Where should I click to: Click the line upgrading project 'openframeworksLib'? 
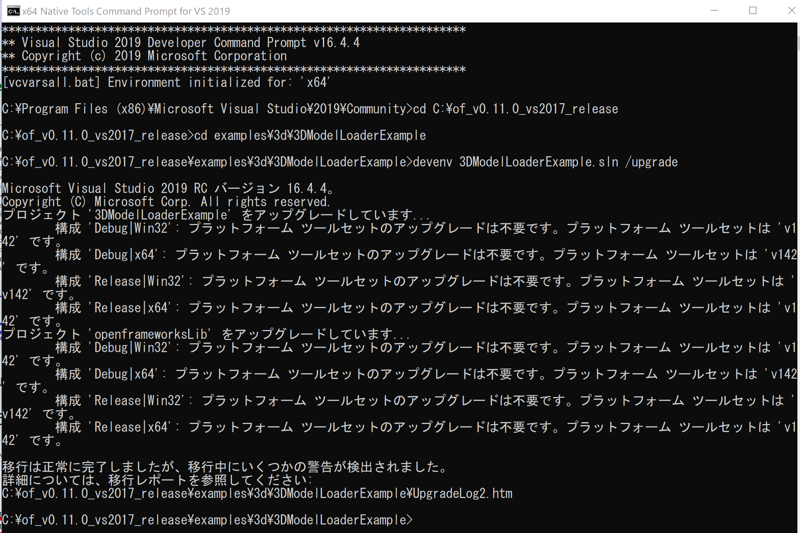[x=206, y=334]
